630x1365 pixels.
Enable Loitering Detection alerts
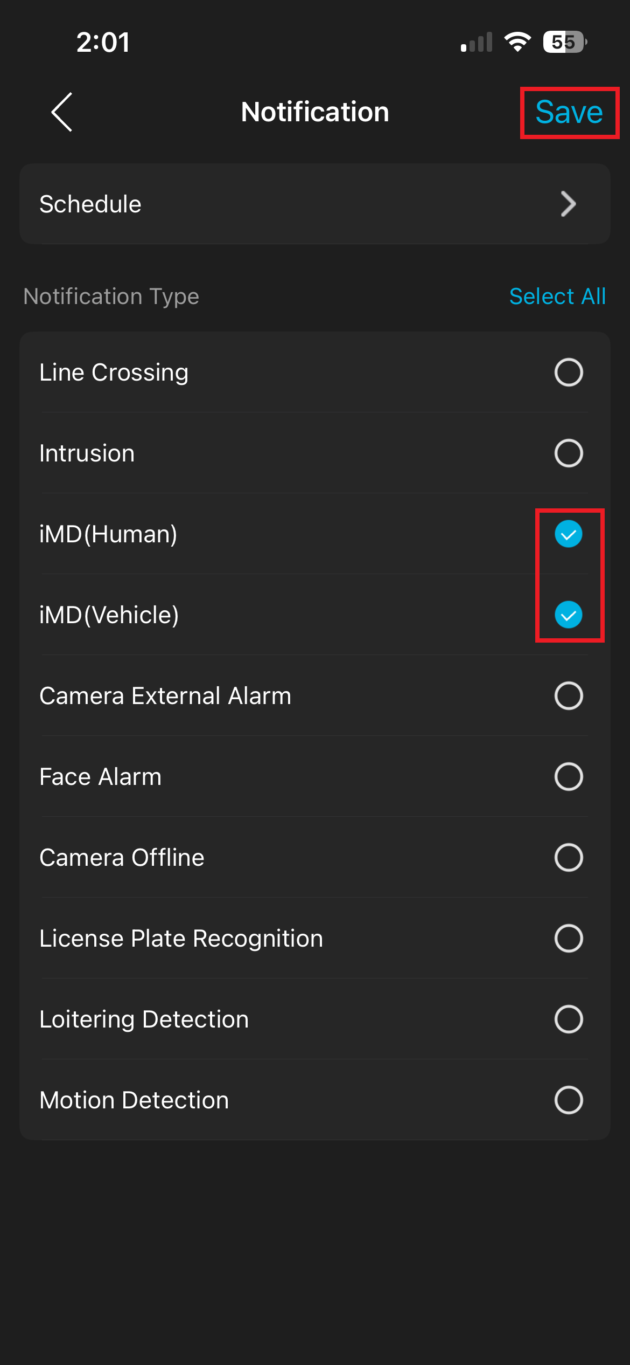click(569, 1019)
